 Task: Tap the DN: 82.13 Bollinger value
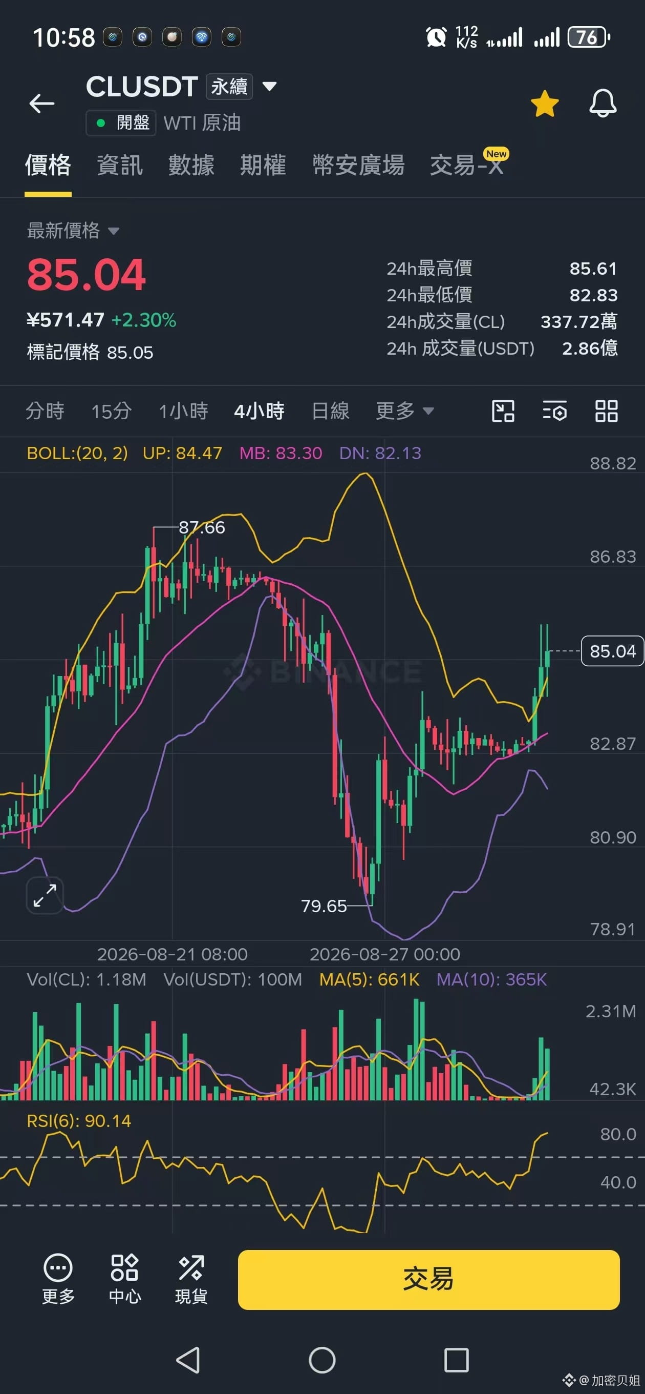pos(380,453)
